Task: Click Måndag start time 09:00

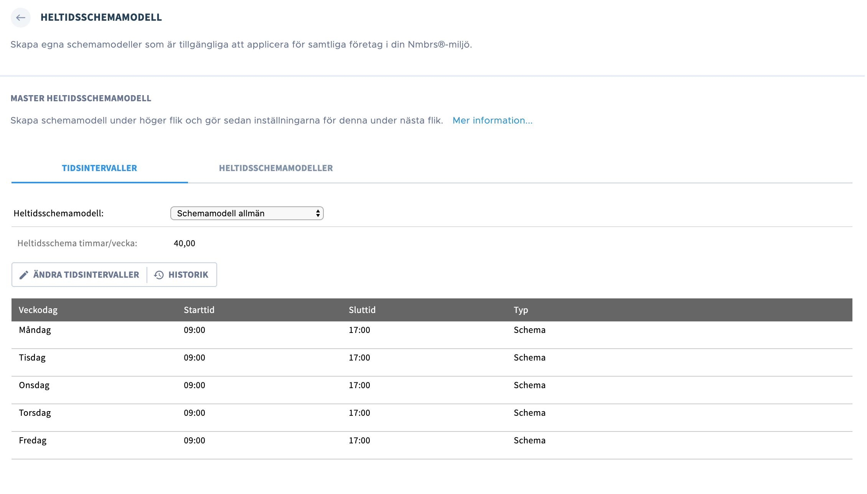Action: click(194, 330)
